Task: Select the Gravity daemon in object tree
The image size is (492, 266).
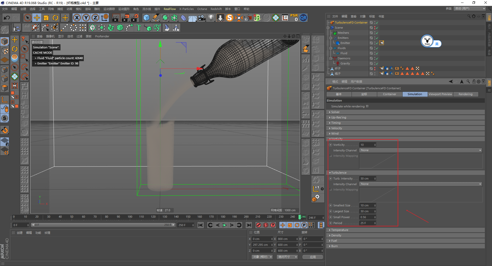Action: pos(345,63)
